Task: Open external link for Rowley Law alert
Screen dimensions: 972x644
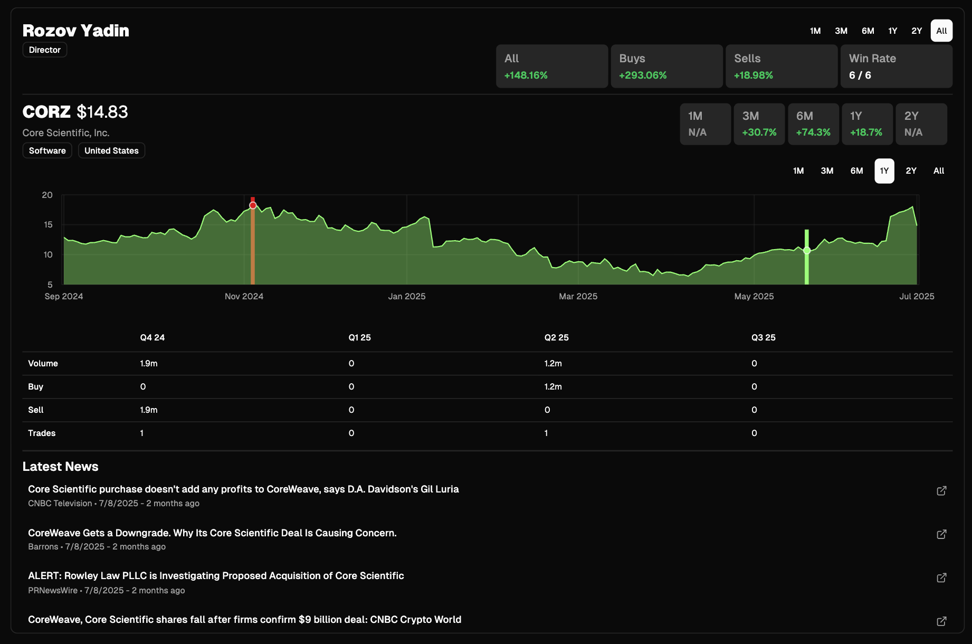Action: tap(941, 577)
